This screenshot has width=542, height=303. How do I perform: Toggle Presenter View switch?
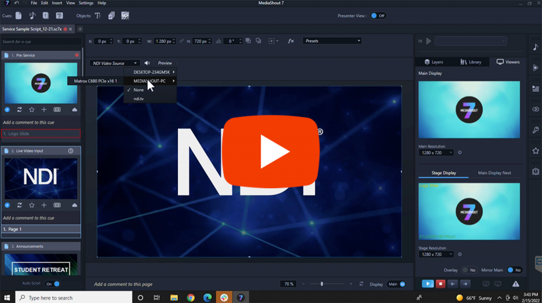coord(378,15)
